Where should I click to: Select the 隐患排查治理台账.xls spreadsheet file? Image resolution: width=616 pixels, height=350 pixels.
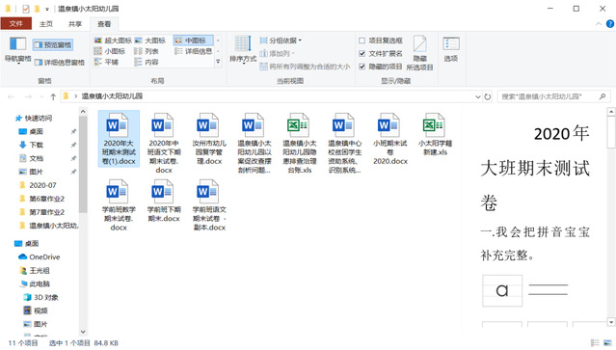[x=300, y=143]
